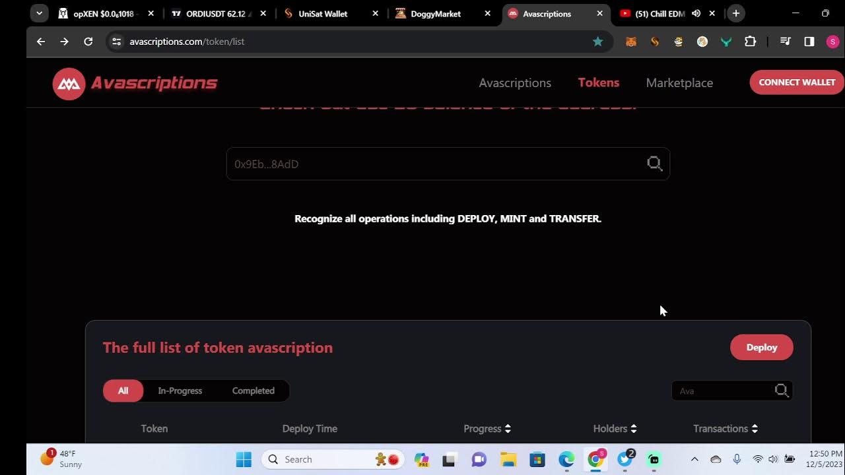Open the media control playlist icon
This screenshot has width=845, height=475.
tap(785, 42)
